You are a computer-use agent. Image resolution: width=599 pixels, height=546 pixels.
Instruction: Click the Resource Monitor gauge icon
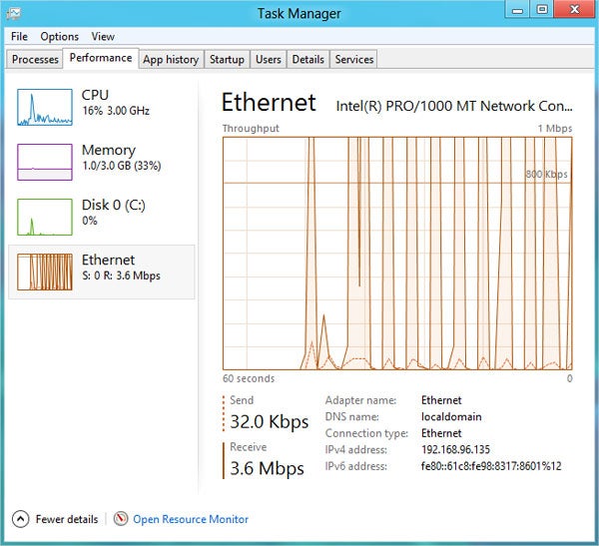[121, 519]
